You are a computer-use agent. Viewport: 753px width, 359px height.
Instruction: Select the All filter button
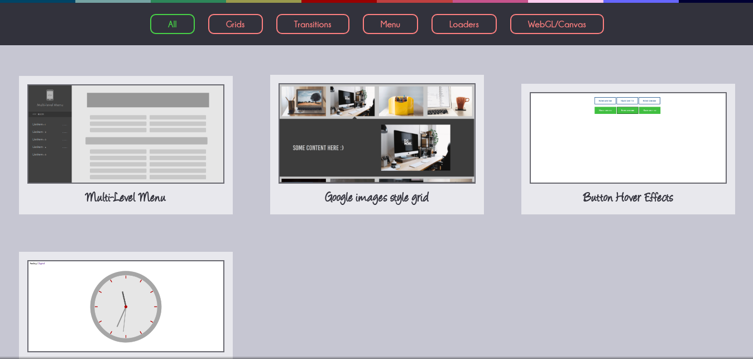(172, 24)
